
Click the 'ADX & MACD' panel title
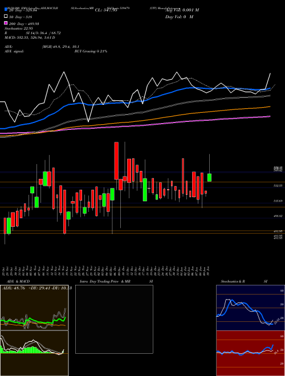pyautogui.click(x=18, y=281)
